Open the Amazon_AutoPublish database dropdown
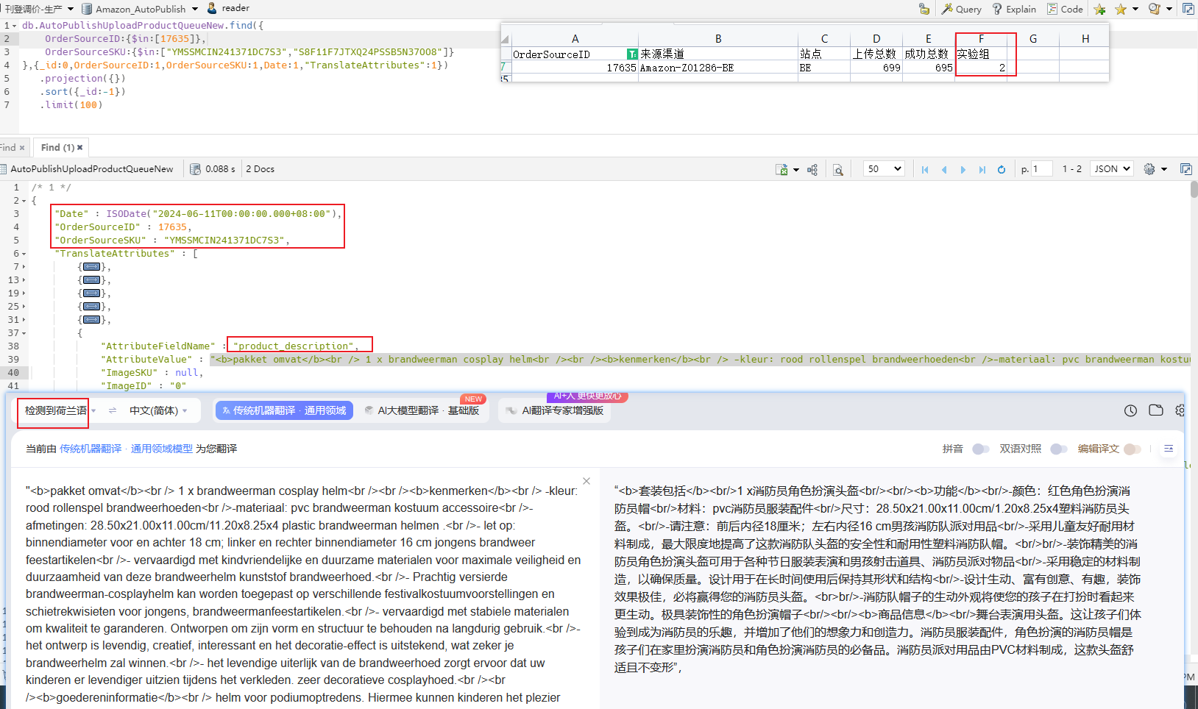This screenshot has width=1198, height=709. coord(140,9)
